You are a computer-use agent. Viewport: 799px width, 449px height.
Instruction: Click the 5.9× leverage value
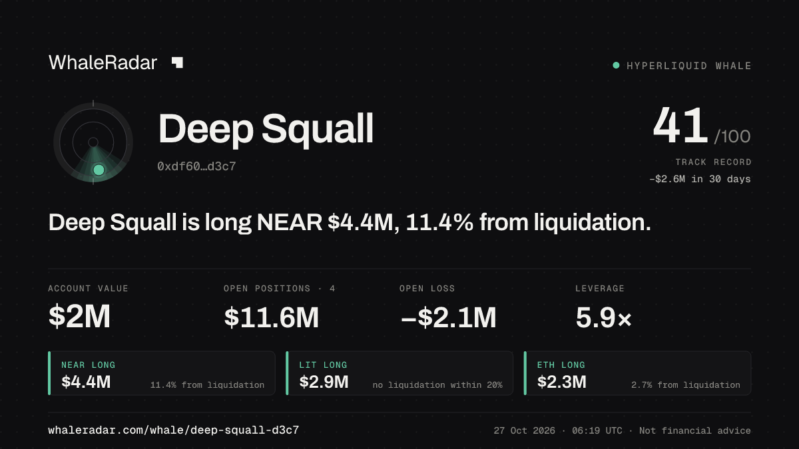(x=603, y=317)
